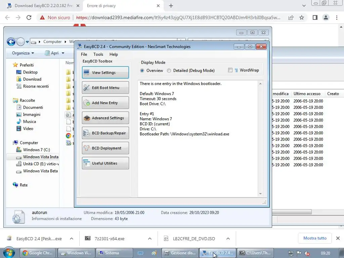Expand options for LB2CFRE_DE_DVD.ISO download
The height and width of the screenshot is (258, 344).
click(228, 239)
